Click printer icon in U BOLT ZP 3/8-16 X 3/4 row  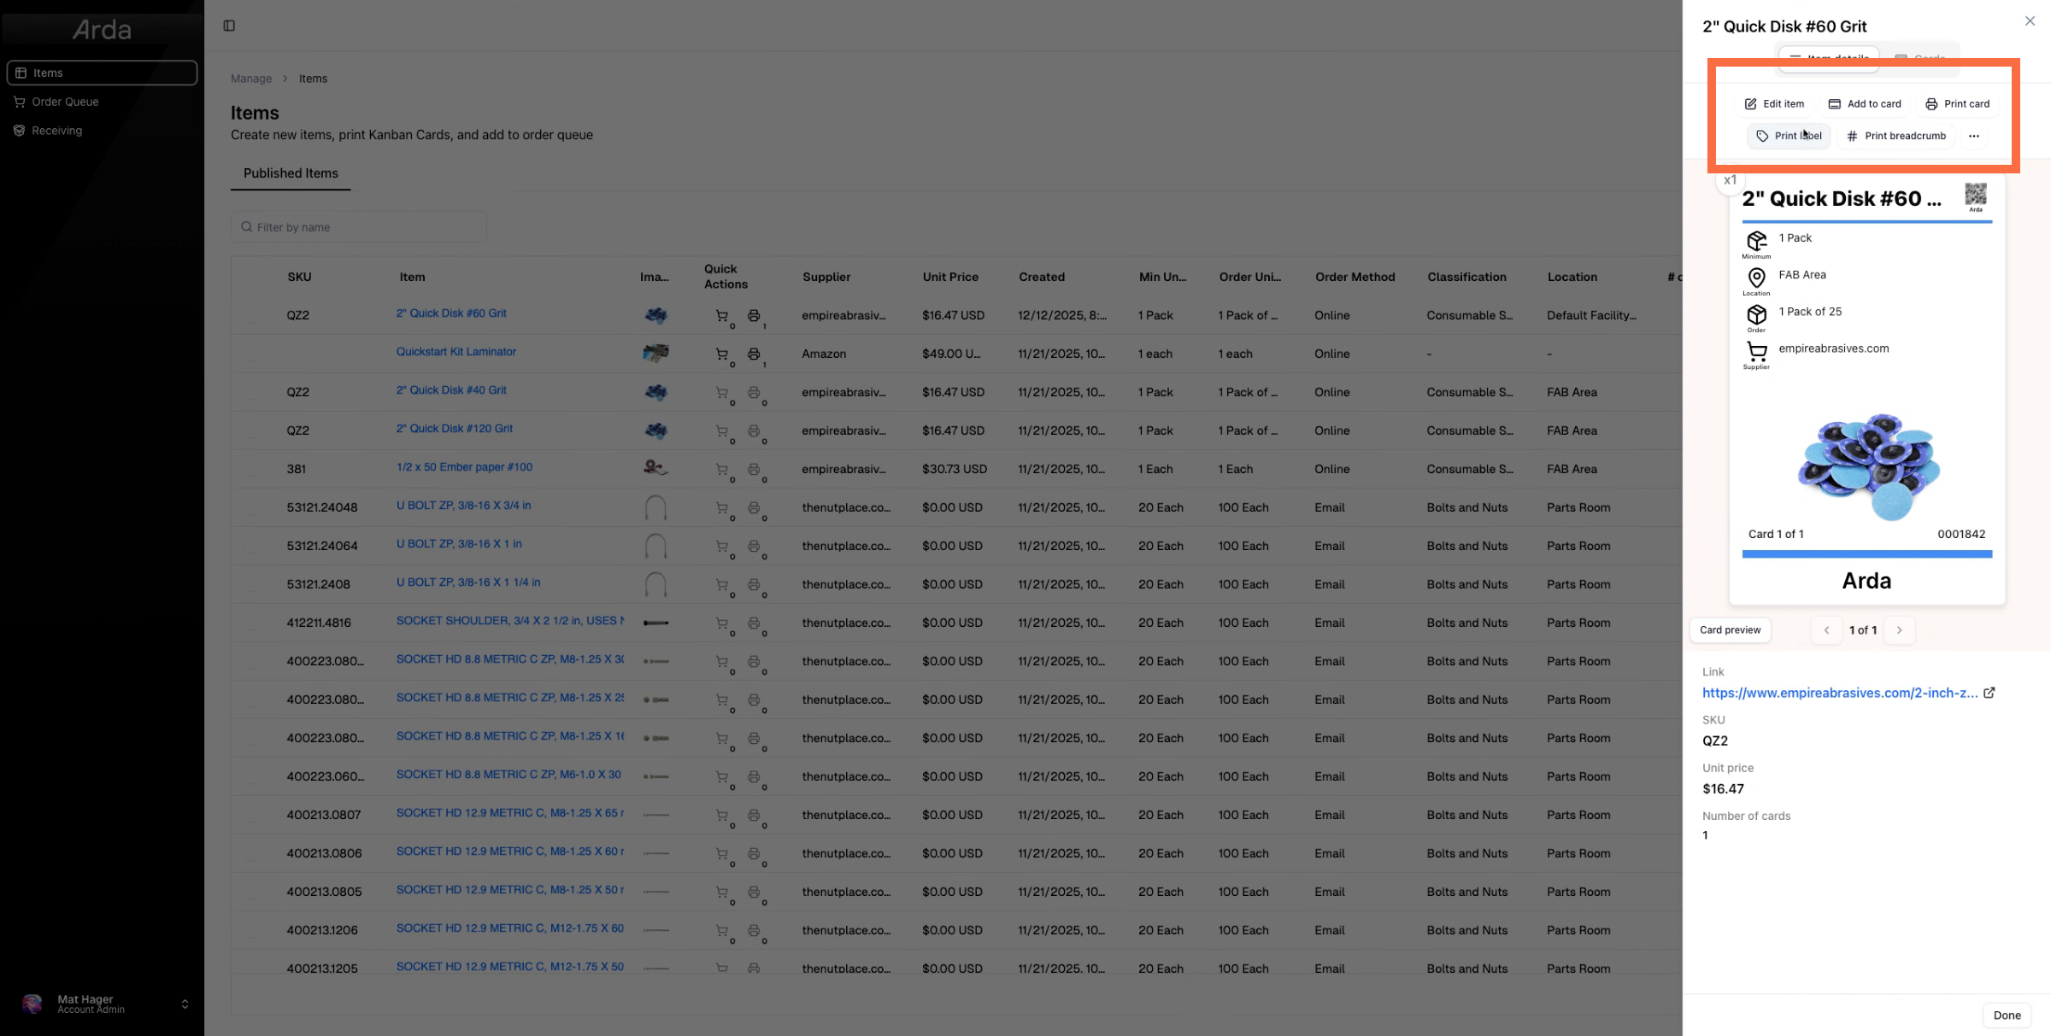point(754,507)
